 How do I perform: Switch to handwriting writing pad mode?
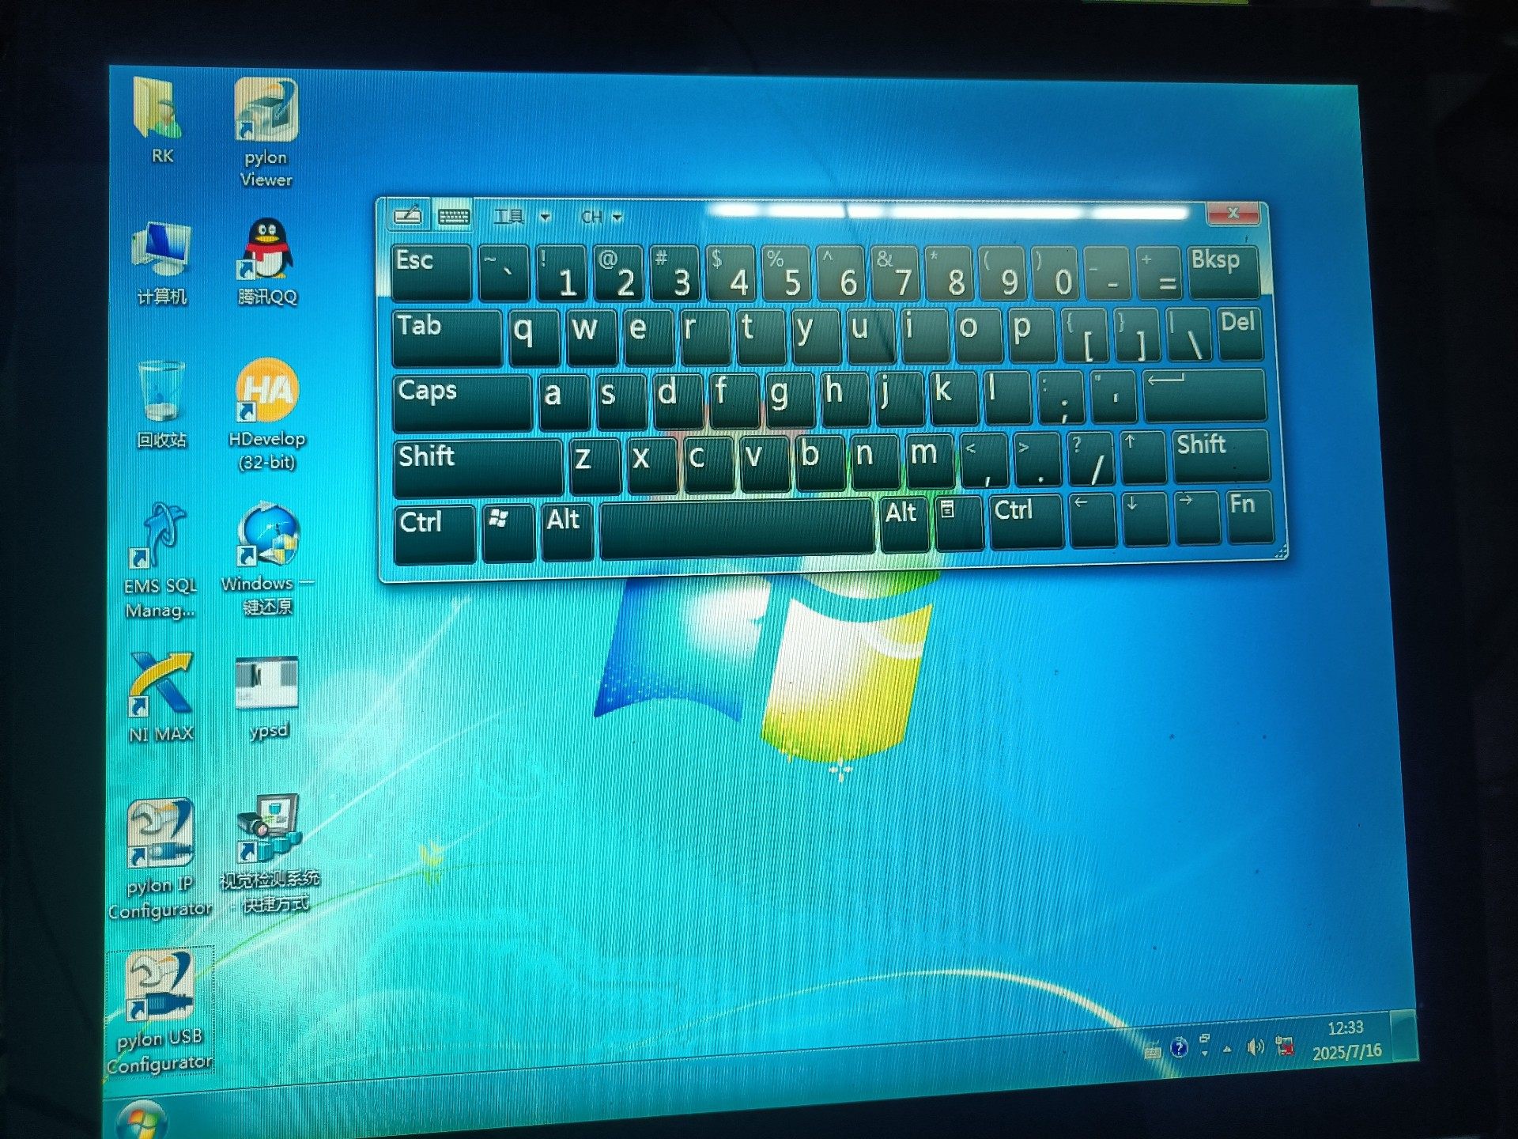(x=408, y=215)
